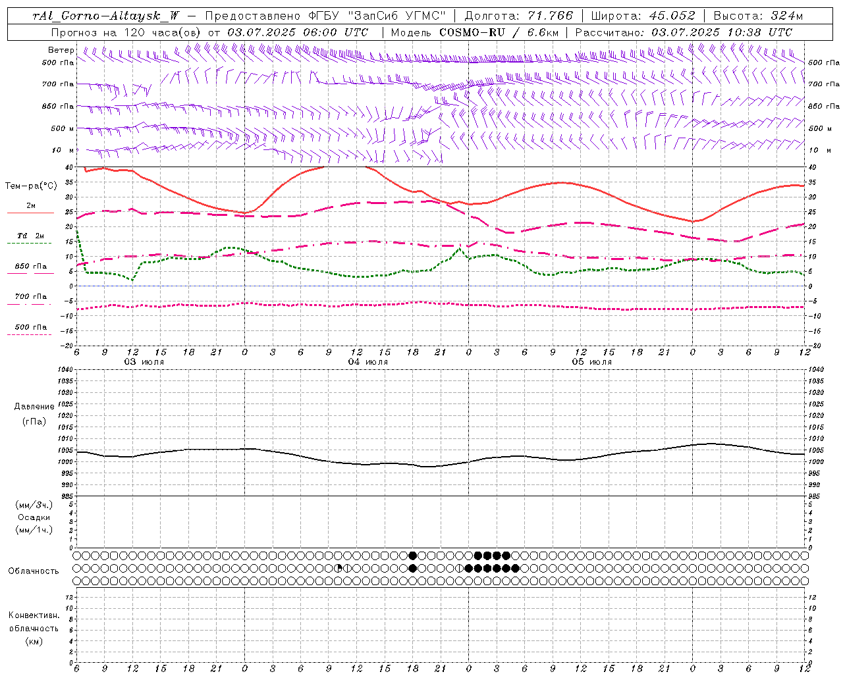
Task: Click the station name rAl_Gorno-Altaysk_W
Action: click(x=106, y=16)
